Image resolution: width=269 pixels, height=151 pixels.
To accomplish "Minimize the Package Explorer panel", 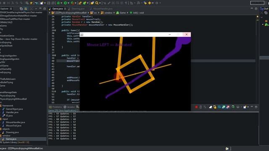I will click(x=40, y=8).
